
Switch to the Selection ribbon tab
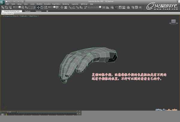[38, 11]
